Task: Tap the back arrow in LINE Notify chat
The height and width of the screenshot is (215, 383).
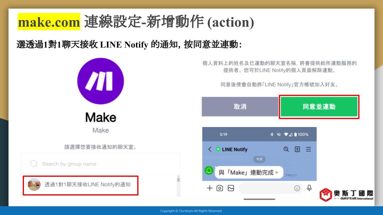Action: 210,149
